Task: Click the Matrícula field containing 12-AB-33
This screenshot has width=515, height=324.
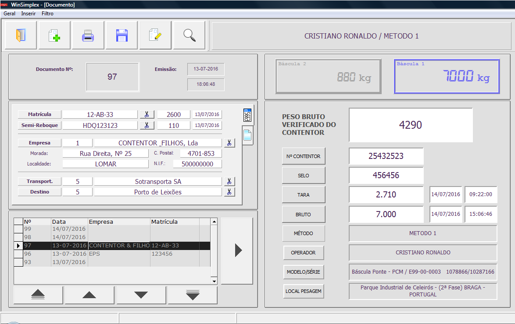Action: [100, 114]
